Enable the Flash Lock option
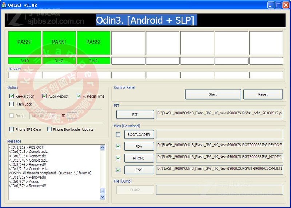Screen dimensions: 291x208 (x=12, y=104)
